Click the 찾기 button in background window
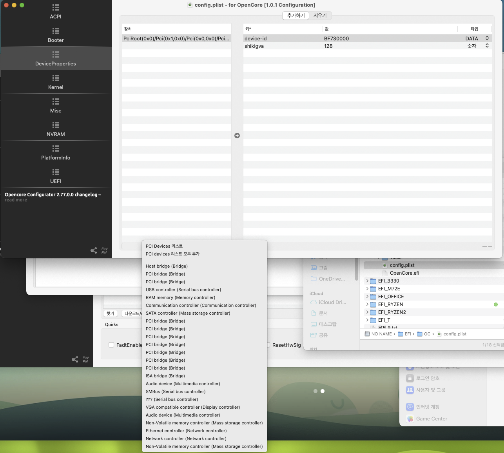504x453 pixels. (x=111, y=313)
